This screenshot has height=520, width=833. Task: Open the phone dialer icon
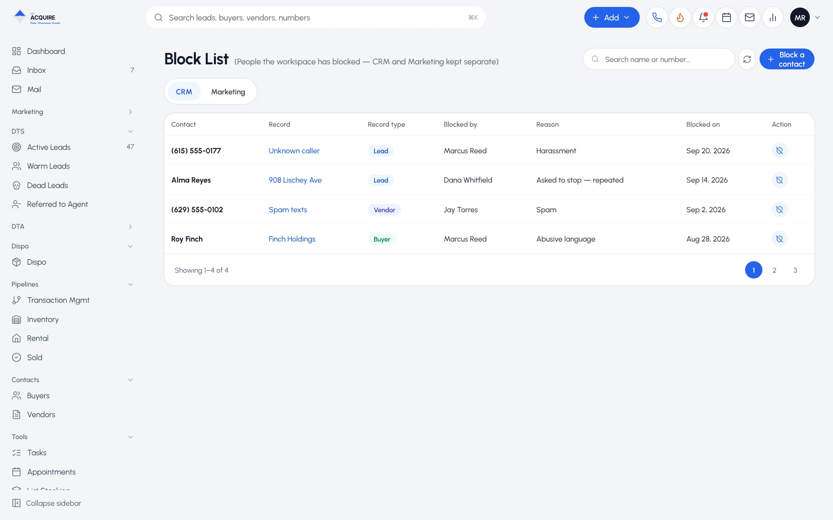657,17
